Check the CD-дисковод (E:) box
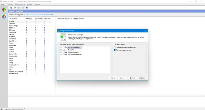Image resolution: width=205 pixels, height=110 pixels. click(x=64, y=52)
